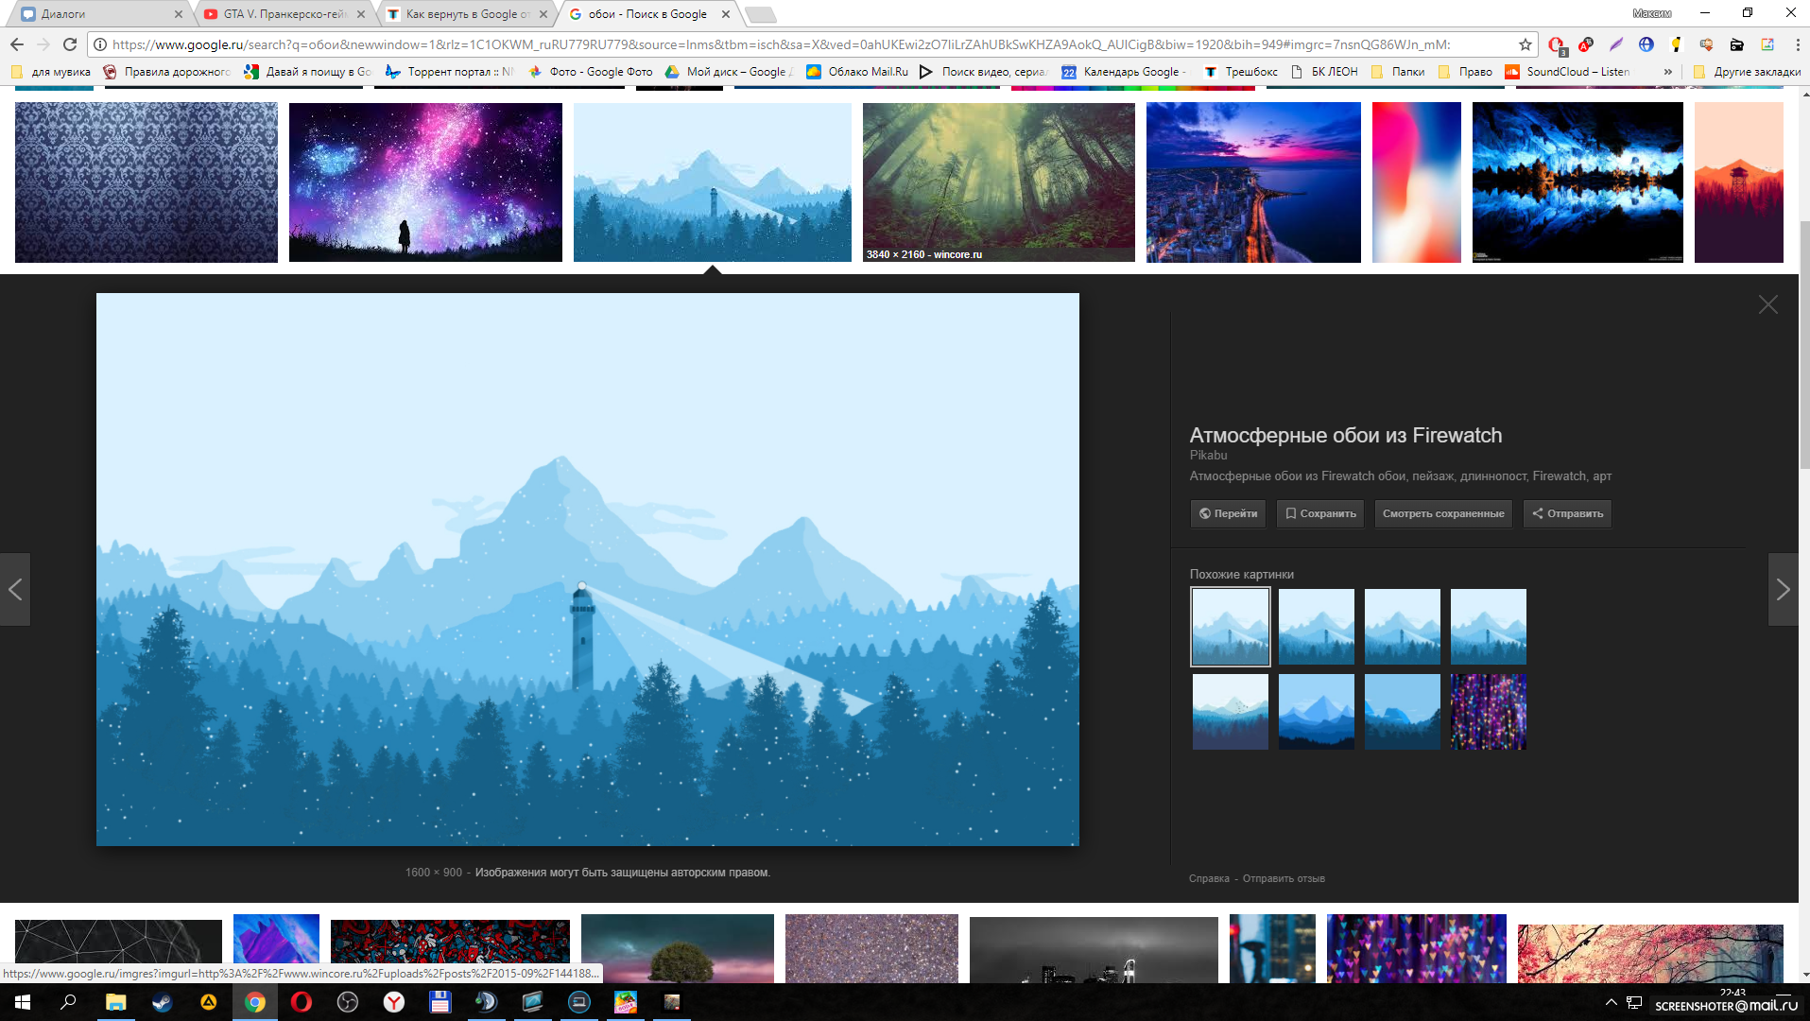Switch to the GTA V. Пранкерско-рейд tab
The image size is (1810, 1021).
[284, 14]
